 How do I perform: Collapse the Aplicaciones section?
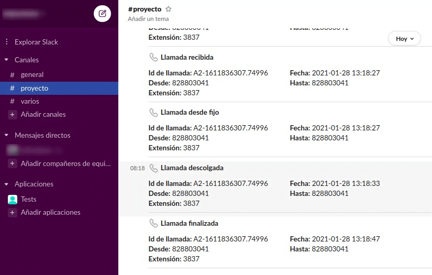click(6, 184)
